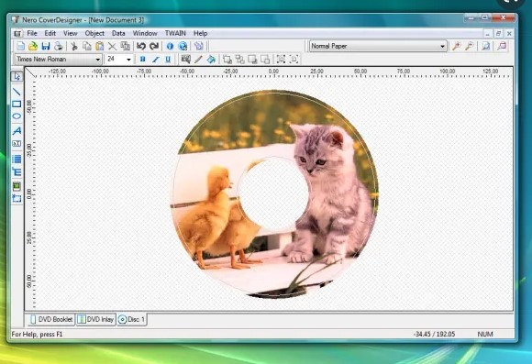Viewport: 532px width, 364px height.
Task: Select the Line drawing tool
Action: tap(17, 91)
